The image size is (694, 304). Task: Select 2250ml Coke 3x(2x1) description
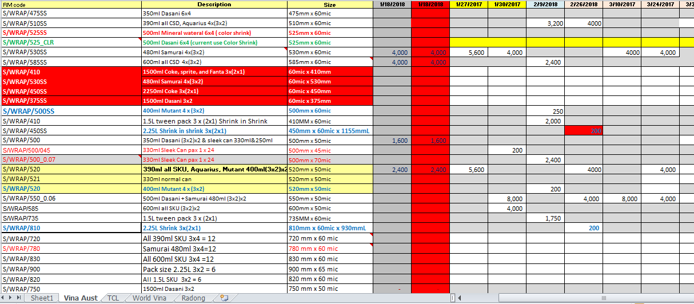point(214,91)
